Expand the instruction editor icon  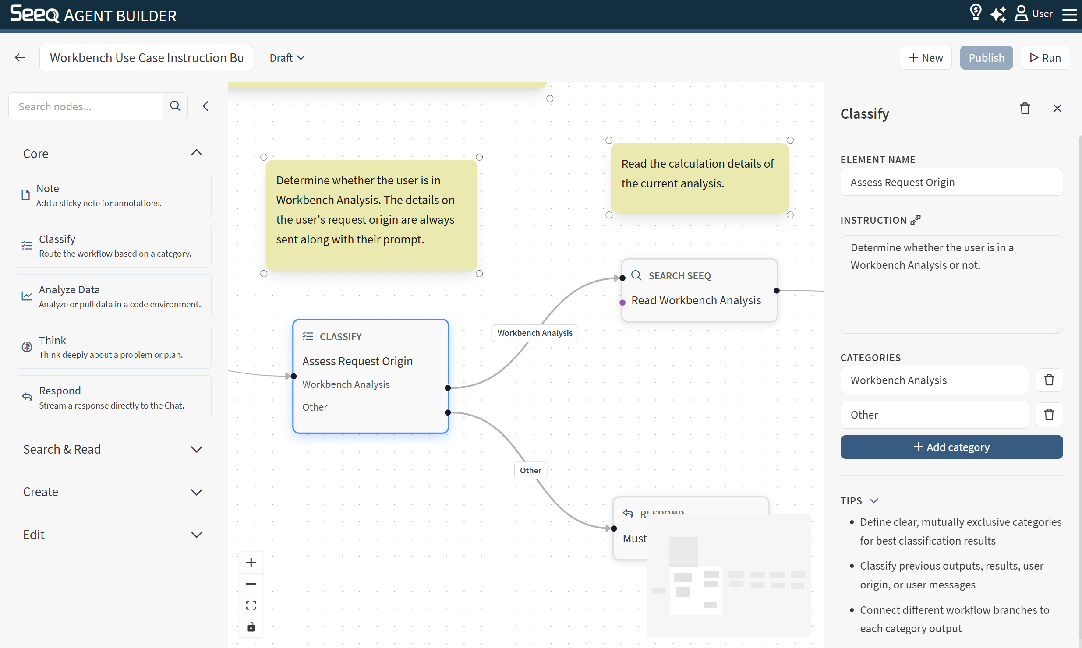click(916, 220)
